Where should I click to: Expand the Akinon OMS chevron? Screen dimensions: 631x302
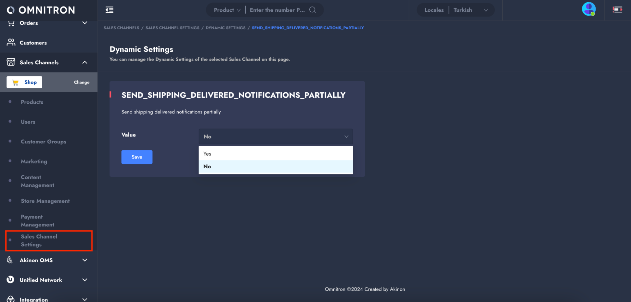coord(85,260)
